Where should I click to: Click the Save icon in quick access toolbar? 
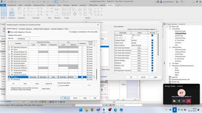tap(12, 2)
